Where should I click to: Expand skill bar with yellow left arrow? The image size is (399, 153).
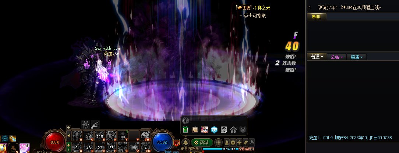tap(68, 136)
